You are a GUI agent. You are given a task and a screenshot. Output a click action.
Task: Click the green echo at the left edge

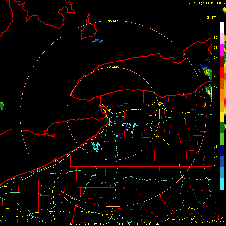coord(2,106)
